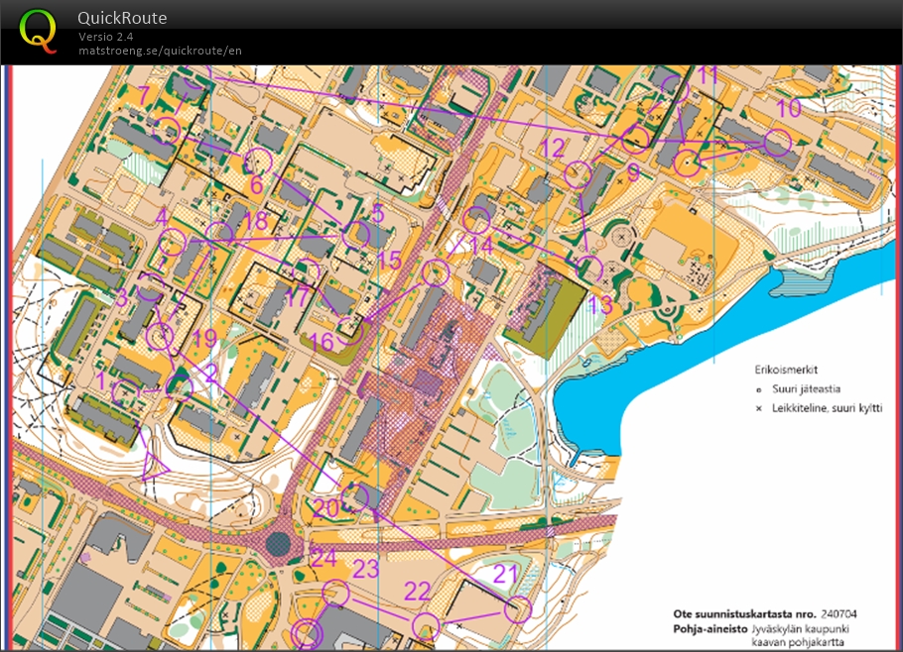The height and width of the screenshot is (652, 903).
Task: Select control circle 12 on the map
Action: pos(577,175)
